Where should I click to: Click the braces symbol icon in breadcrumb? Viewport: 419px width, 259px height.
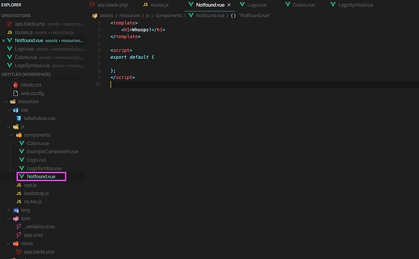tap(233, 16)
